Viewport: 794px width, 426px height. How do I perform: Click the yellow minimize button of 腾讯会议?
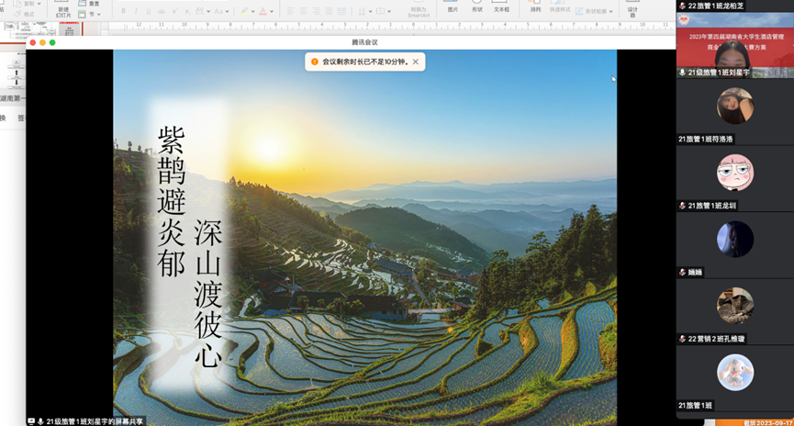(42, 42)
